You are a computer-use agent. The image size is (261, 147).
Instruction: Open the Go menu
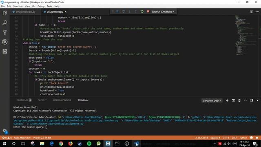[33, 7]
